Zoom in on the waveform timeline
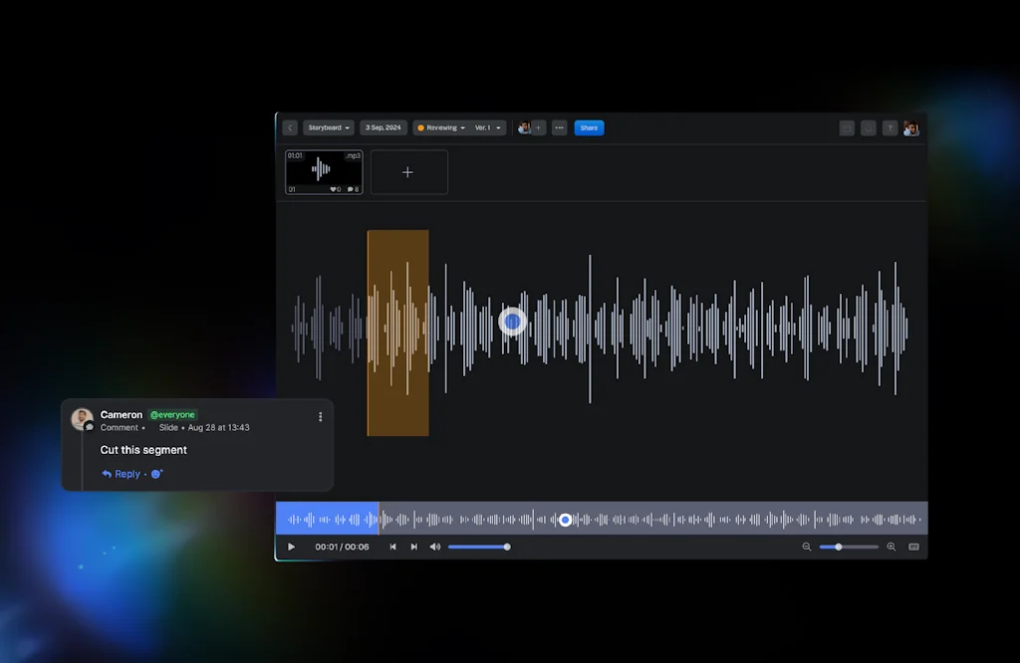The height and width of the screenshot is (663, 1020). tap(890, 547)
